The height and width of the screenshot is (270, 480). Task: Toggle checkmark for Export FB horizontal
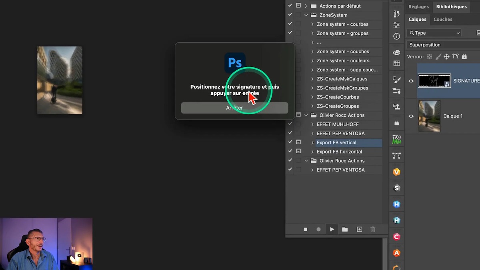[290, 151]
